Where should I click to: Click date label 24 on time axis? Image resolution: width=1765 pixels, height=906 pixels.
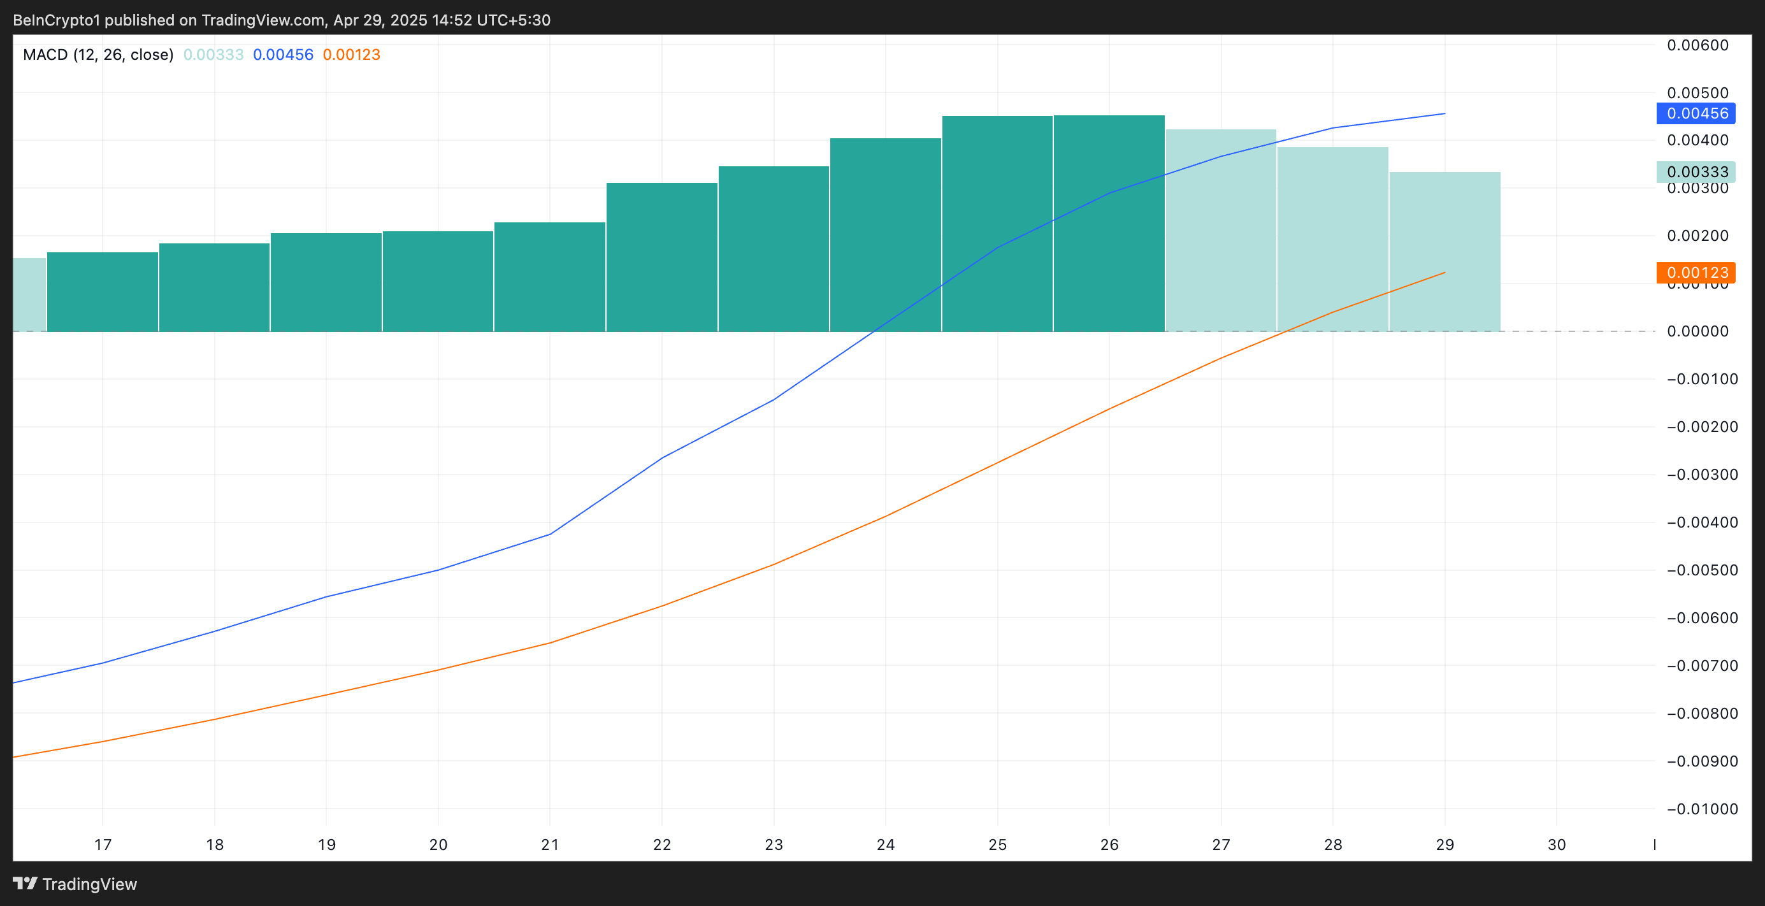coord(885,844)
